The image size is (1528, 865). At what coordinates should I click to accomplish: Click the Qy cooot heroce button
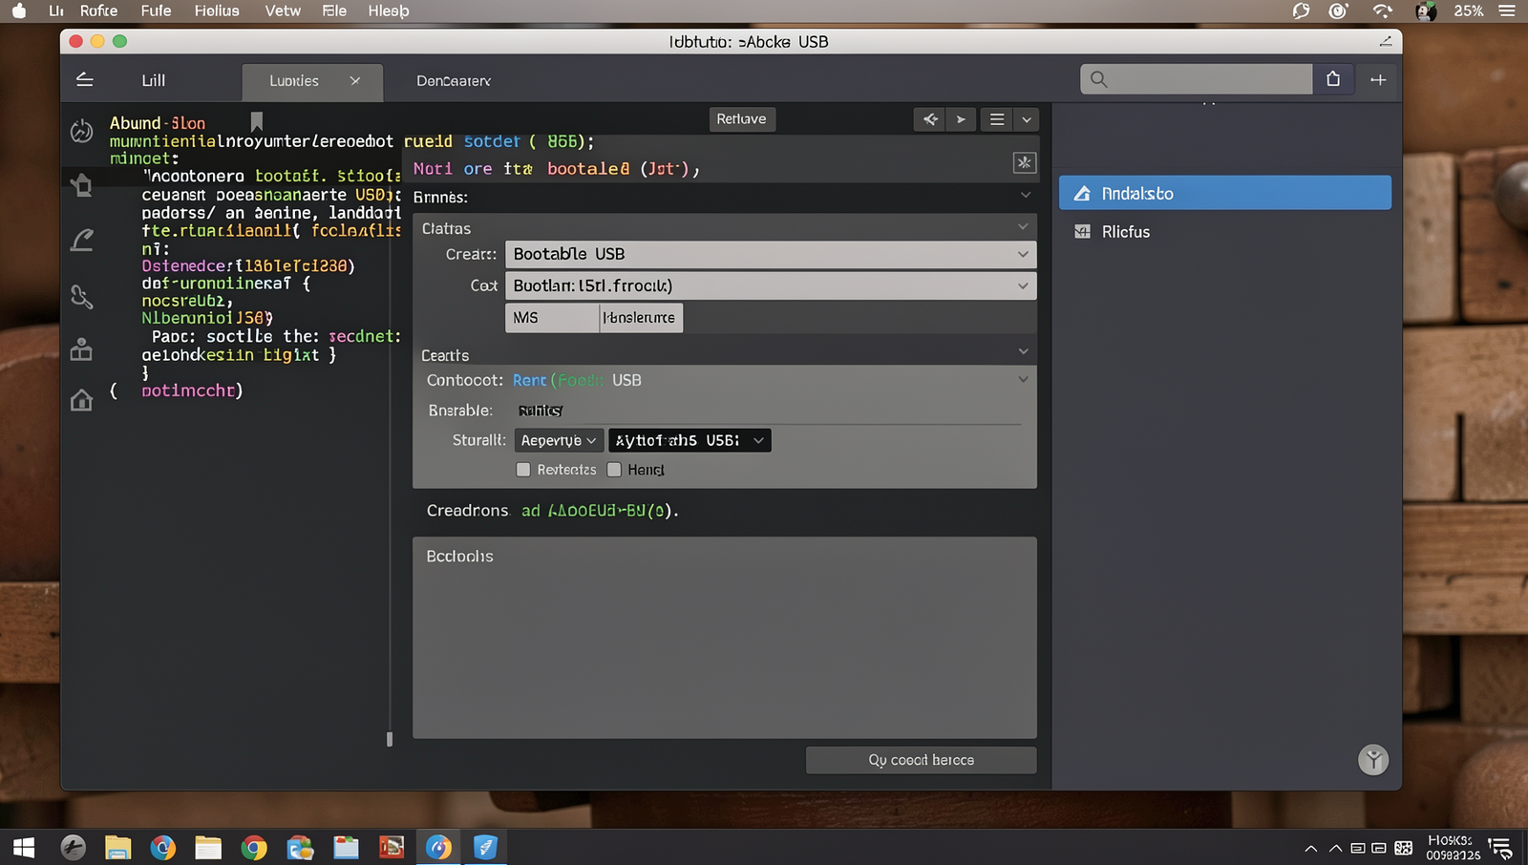[922, 760]
